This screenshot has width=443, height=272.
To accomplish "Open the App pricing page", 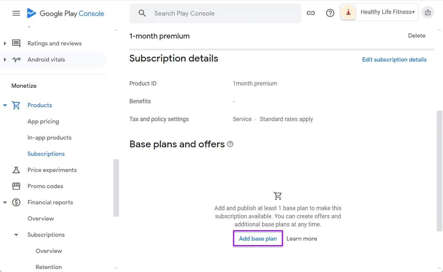I will click(43, 121).
